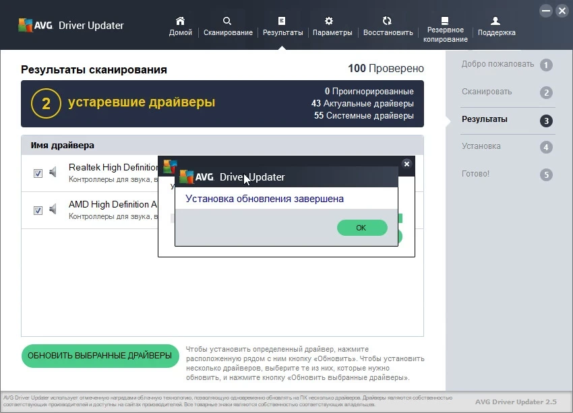Click speaker icon beside Realtek High Definition
The height and width of the screenshot is (413, 573).
[x=53, y=172]
